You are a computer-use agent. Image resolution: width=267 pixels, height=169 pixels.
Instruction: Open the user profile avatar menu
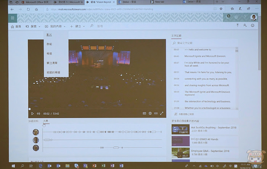pyautogui.click(x=254, y=17)
